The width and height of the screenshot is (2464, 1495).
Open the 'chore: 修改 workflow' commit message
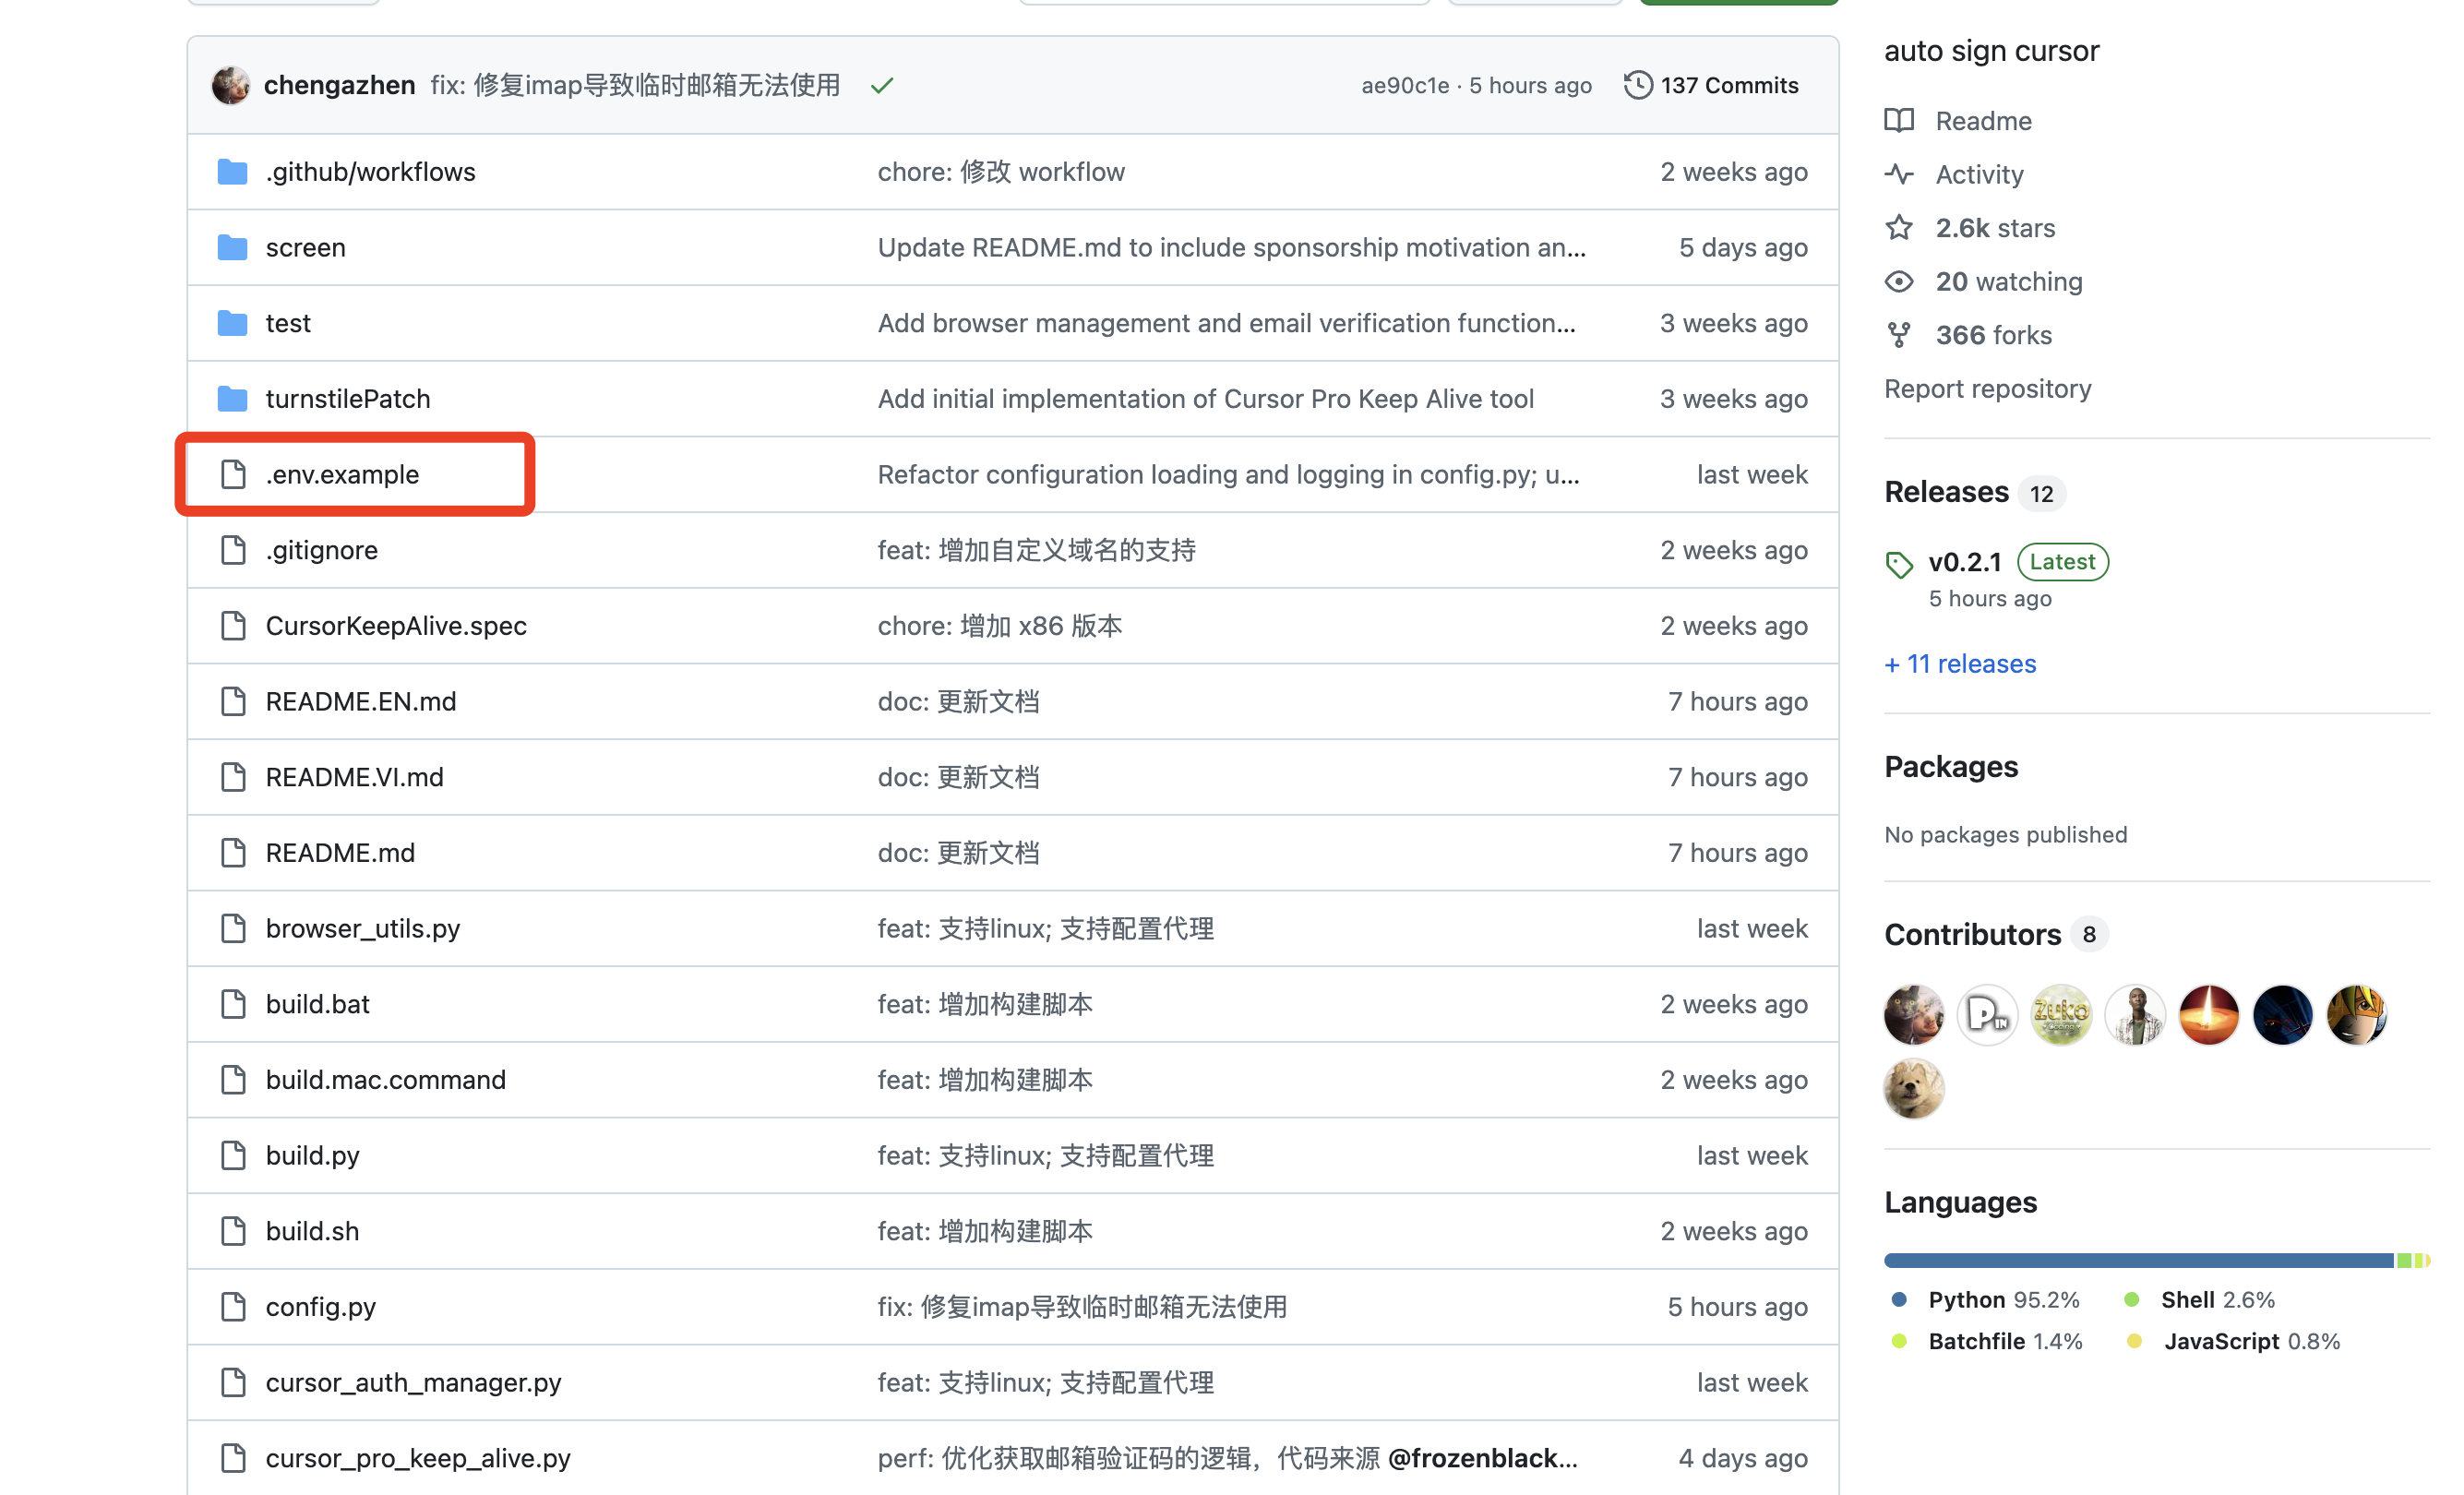(1001, 172)
